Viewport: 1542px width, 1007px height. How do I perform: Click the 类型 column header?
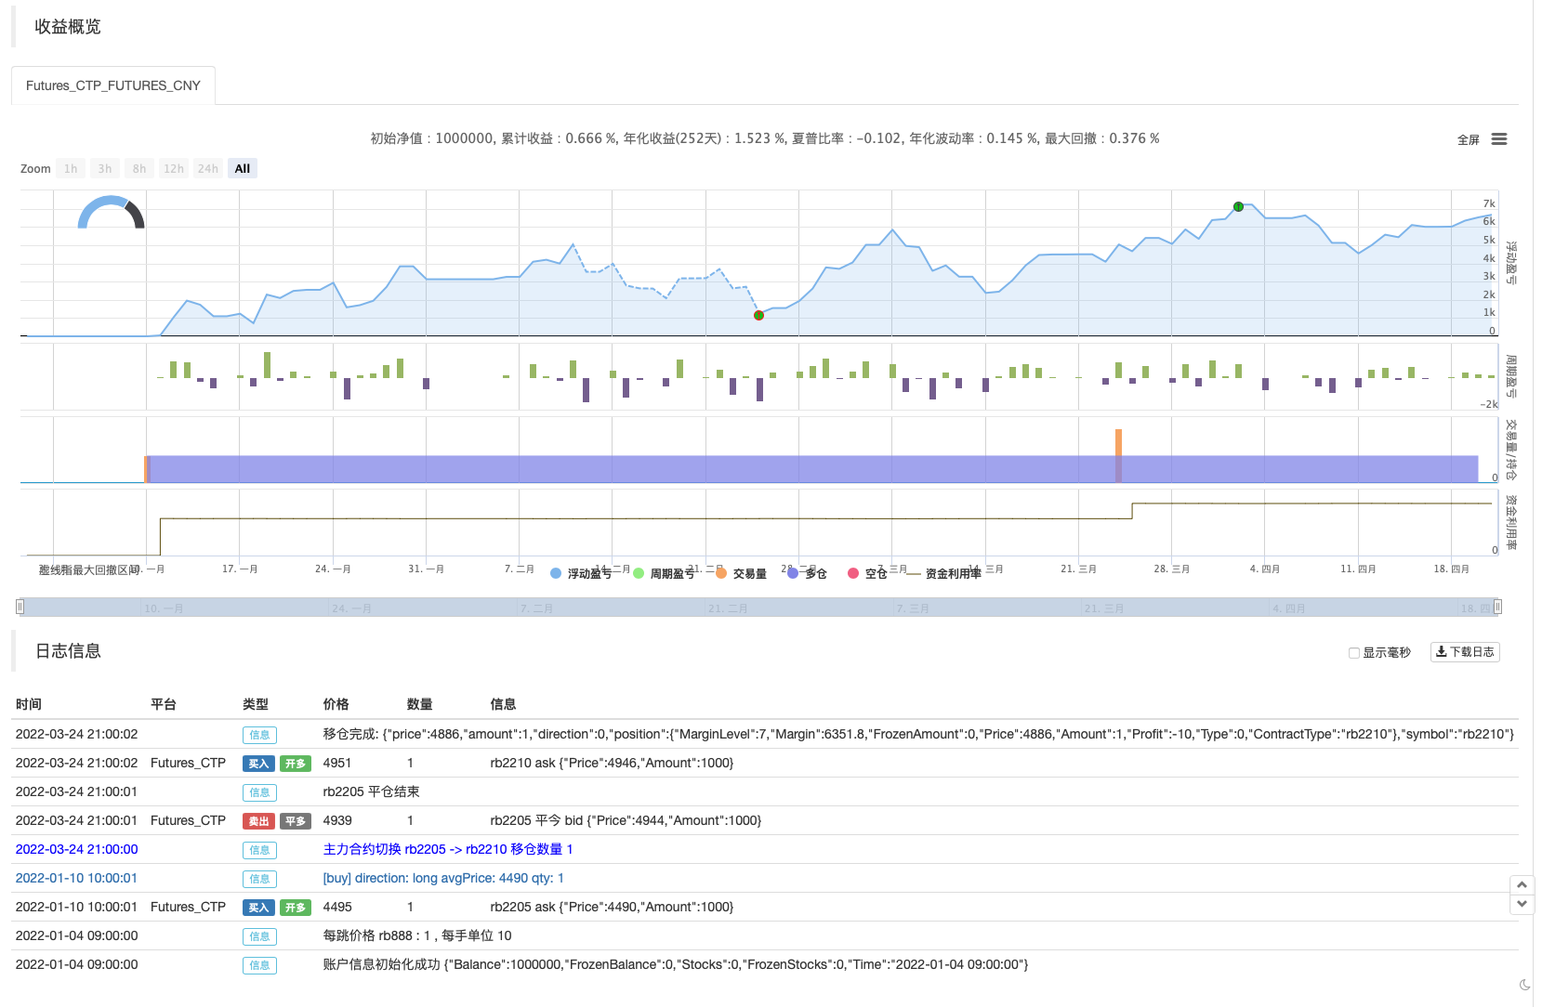(256, 704)
